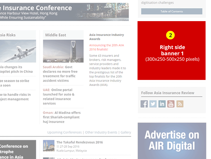Click the Takaful Rendezvous event thumbnail

click(49, 146)
